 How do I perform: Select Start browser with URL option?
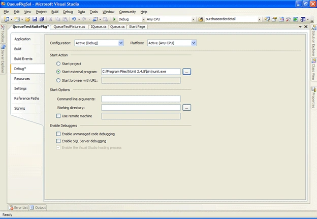58,80
